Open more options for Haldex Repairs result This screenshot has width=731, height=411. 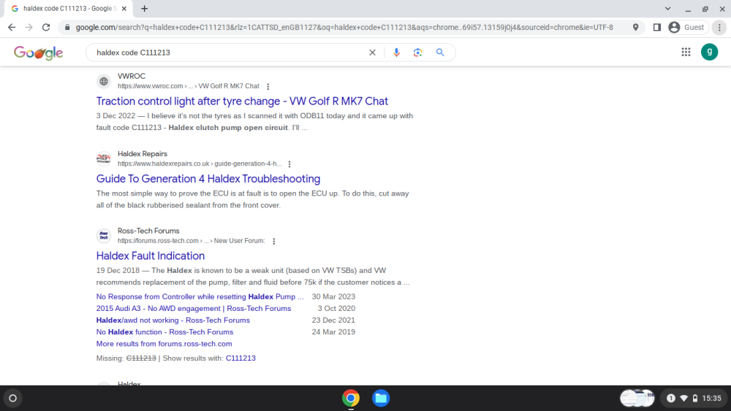tap(289, 164)
